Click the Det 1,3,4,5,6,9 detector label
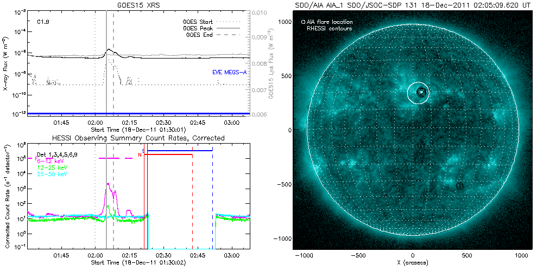The width and height of the screenshot is (543, 271). (59, 155)
